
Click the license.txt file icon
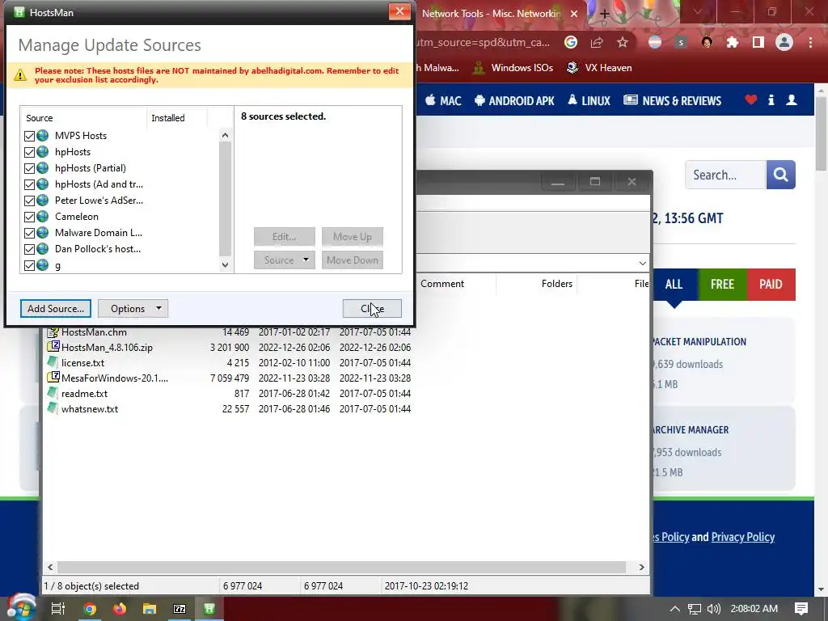click(53, 362)
